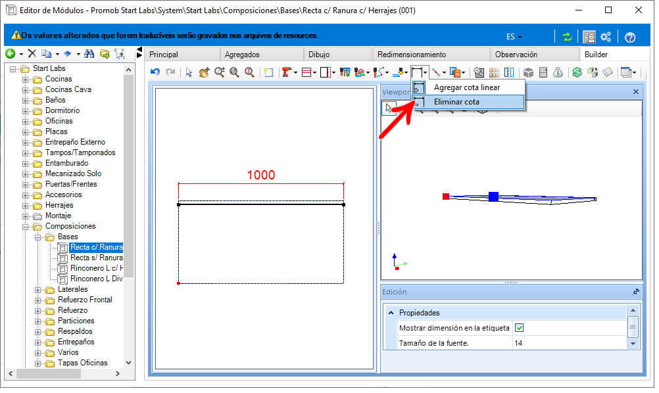Activate the pan hand tool

(204, 72)
